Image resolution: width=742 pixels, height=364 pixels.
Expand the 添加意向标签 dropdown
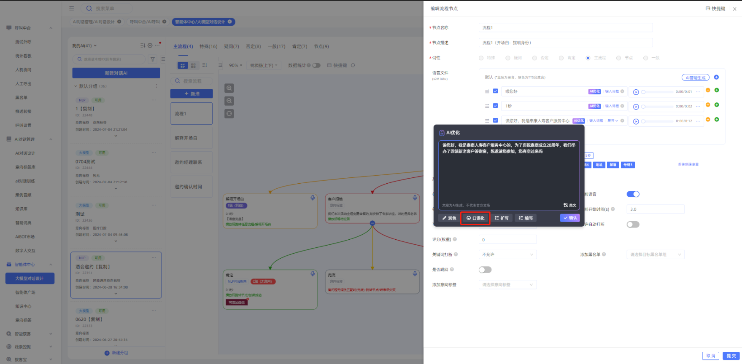[x=507, y=285]
